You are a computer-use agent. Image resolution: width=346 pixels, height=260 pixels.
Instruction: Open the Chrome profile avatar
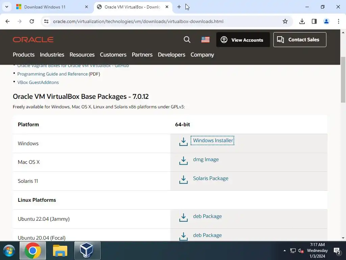click(x=326, y=21)
